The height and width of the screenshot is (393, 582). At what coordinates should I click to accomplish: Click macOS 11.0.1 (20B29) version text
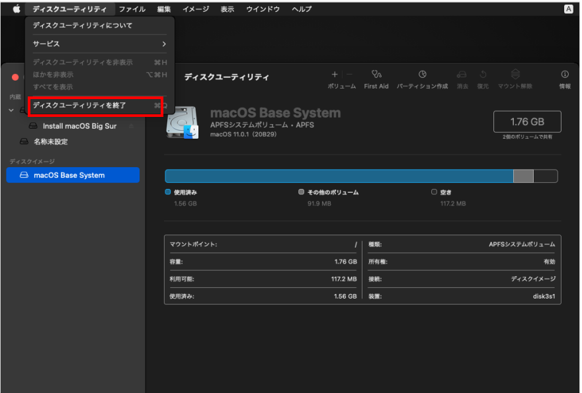[243, 134]
